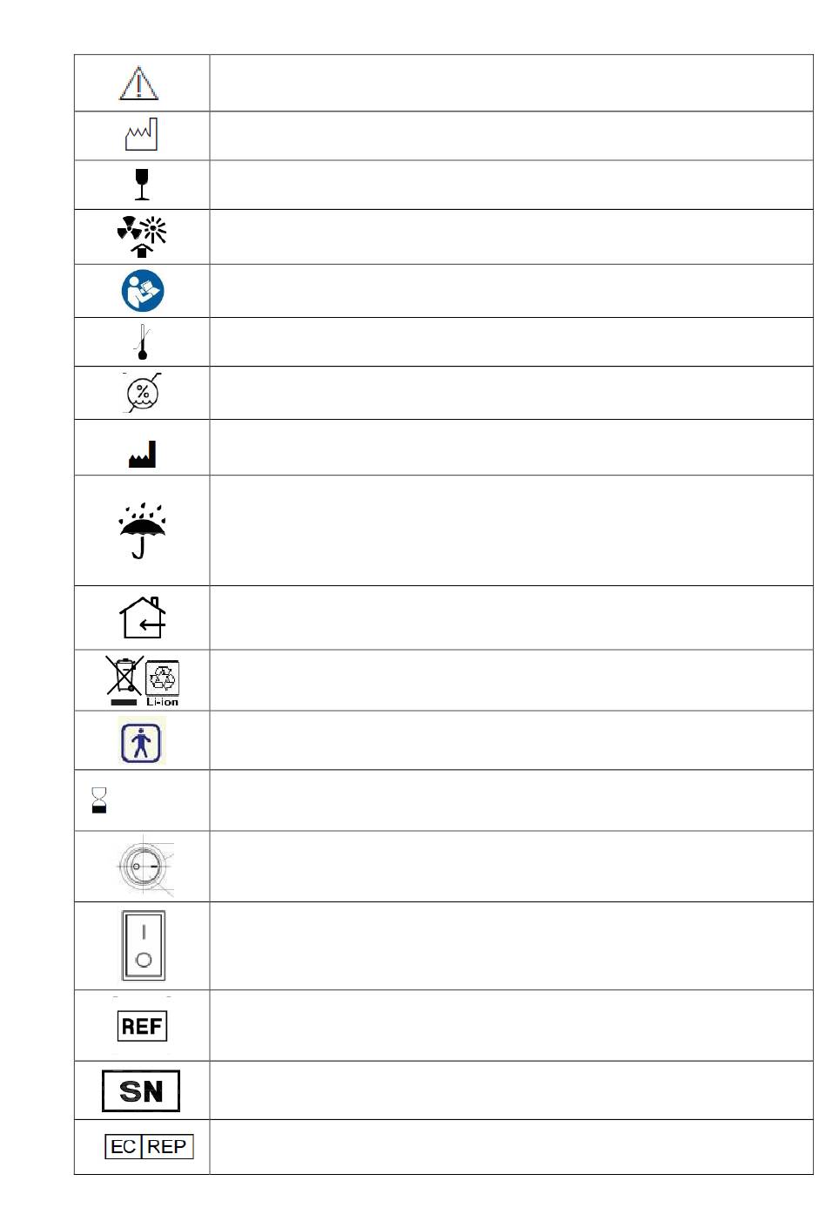
Task: Select the hourglass use-by symbol
Action: [x=99, y=800]
